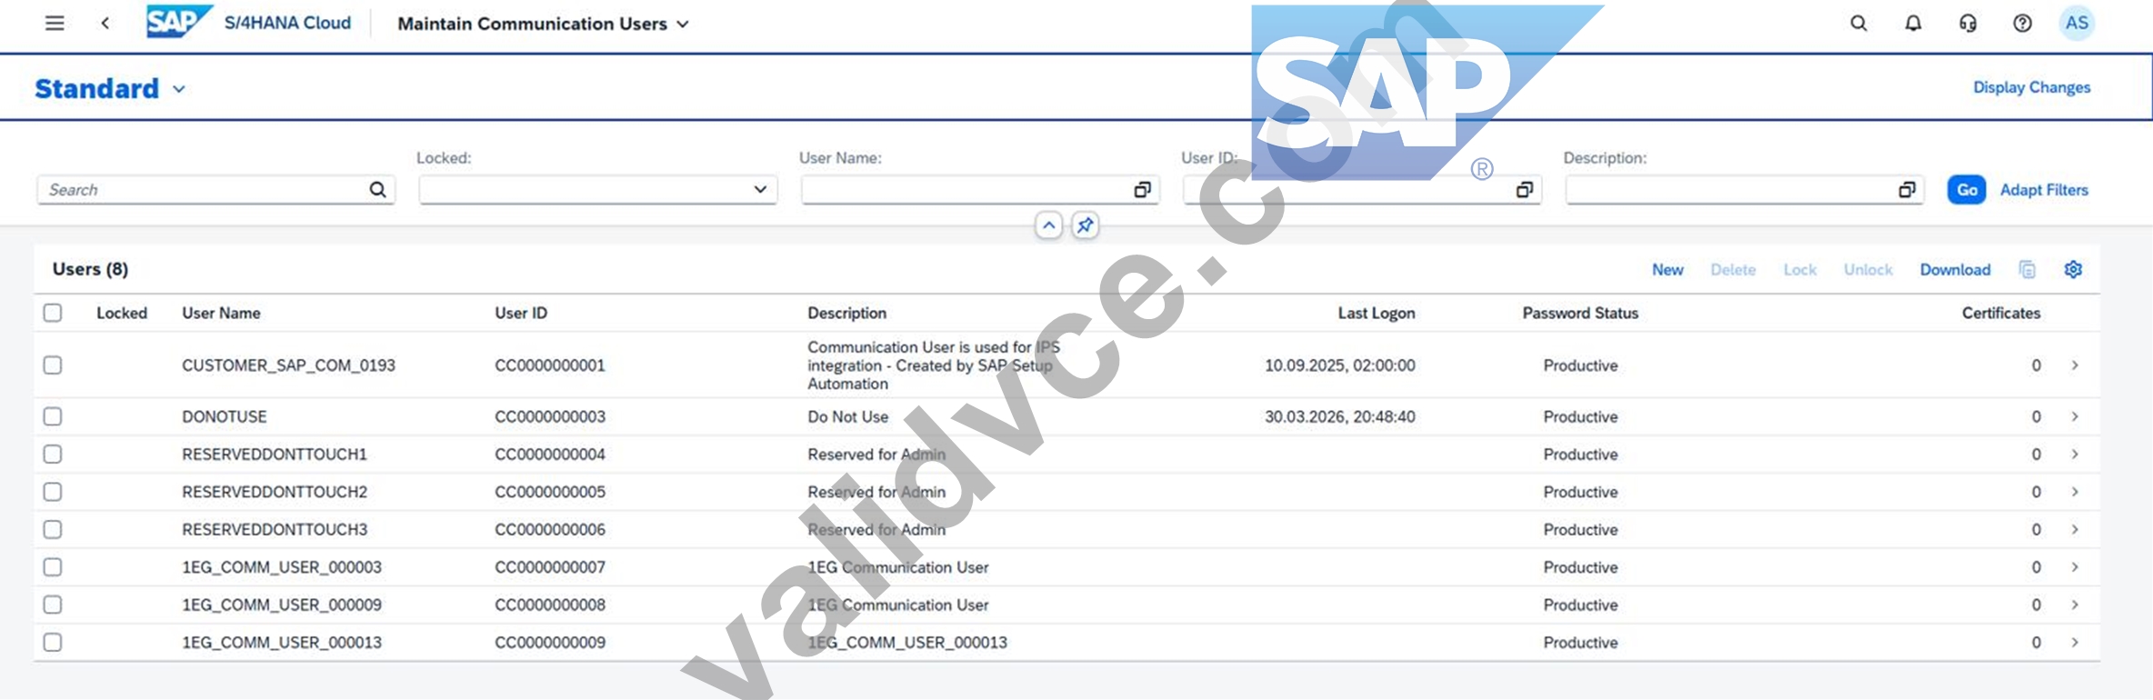Open the search magnifier in header
Screen dimensions: 2153x700
(x=1858, y=24)
